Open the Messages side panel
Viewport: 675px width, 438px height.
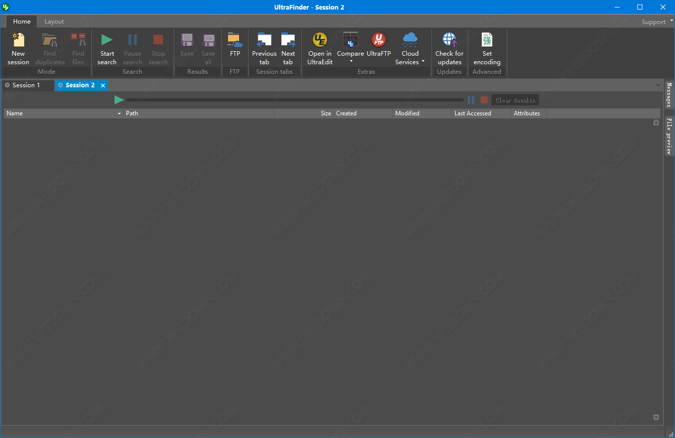[x=669, y=95]
